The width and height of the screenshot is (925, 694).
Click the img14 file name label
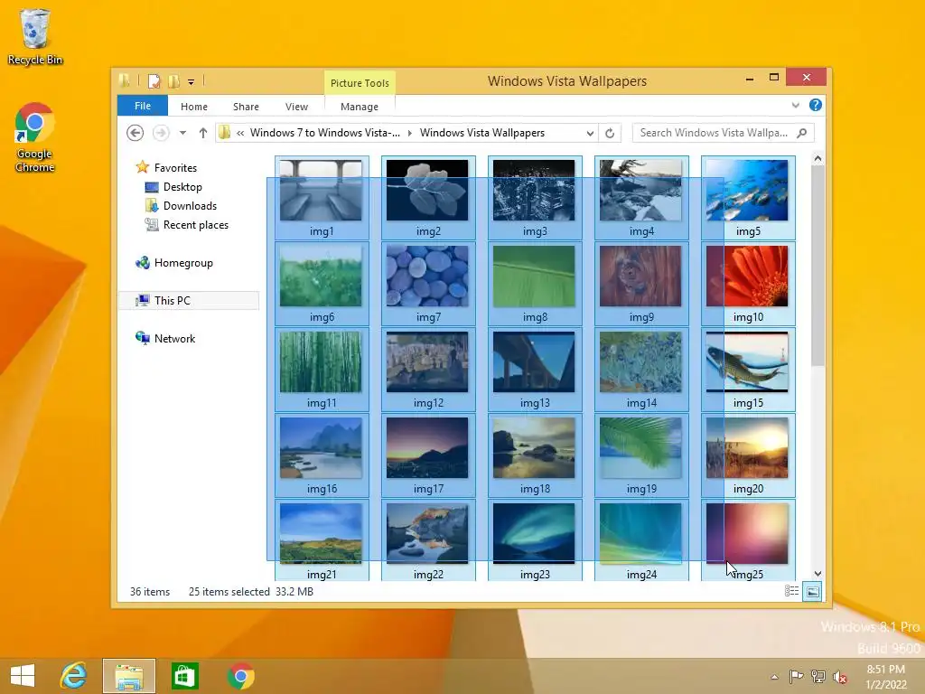(642, 403)
